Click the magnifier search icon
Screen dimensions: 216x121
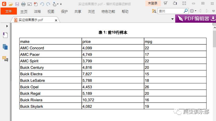186,11
